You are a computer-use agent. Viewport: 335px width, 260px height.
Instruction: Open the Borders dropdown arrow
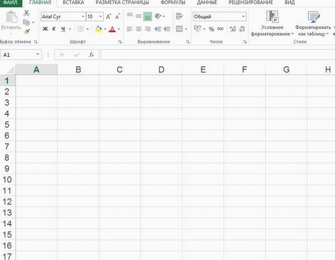click(88, 29)
